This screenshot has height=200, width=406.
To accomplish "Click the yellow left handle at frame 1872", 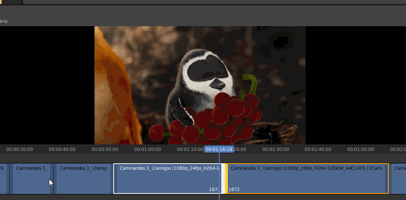I will [x=227, y=179].
